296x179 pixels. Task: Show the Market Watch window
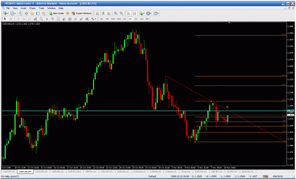[20, 13]
